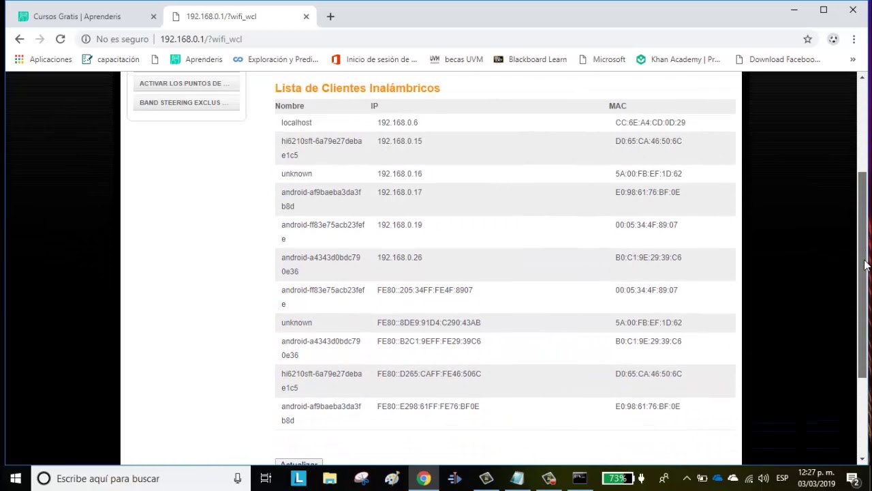Open the extension icon next to star
The image size is (872, 491).
tap(832, 39)
